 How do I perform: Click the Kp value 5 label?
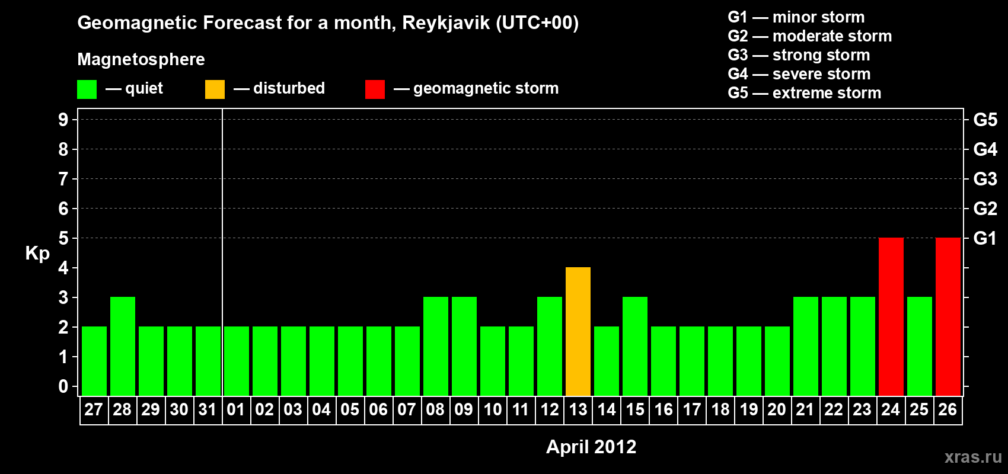[63, 238]
